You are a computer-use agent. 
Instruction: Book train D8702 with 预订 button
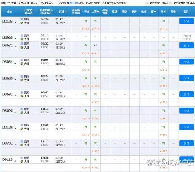click(186, 143)
